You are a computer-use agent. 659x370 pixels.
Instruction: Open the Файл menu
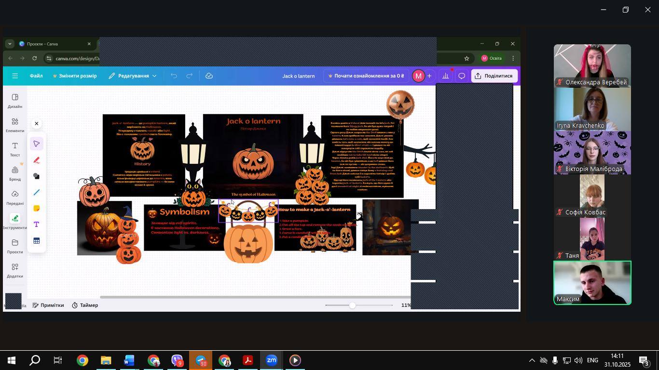point(36,76)
